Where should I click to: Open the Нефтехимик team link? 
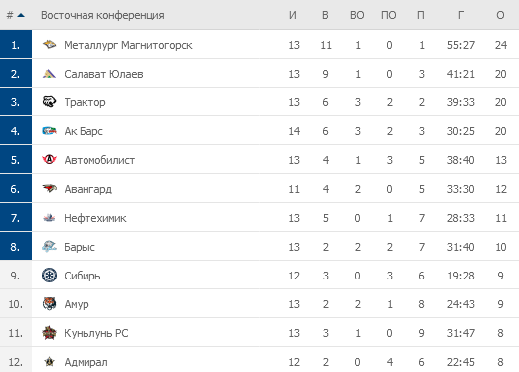click(95, 218)
